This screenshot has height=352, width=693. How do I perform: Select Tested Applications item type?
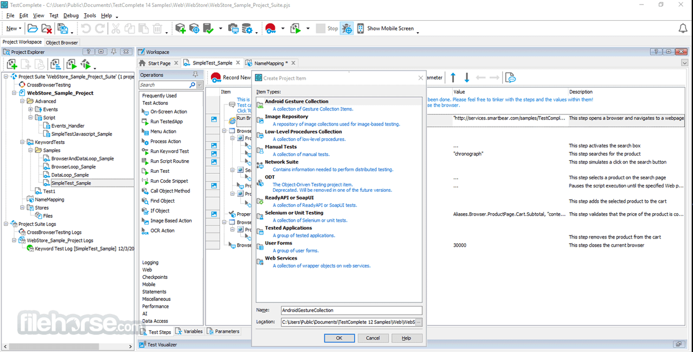coord(339,232)
